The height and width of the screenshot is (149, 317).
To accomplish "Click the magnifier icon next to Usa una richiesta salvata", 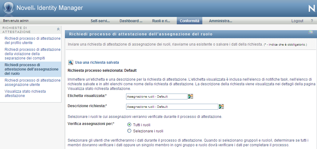I will (70, 62).
